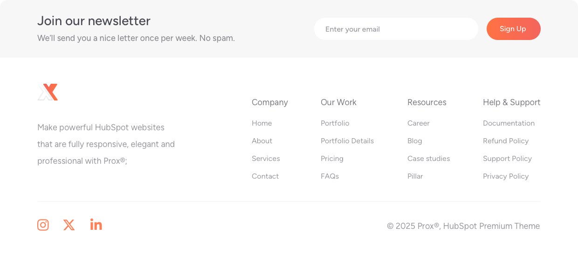Visit the Blog link
This screenshot has width=578, height=254.
[x=414, y=141]
